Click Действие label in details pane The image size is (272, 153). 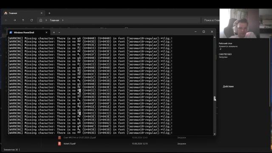(228, 86)
